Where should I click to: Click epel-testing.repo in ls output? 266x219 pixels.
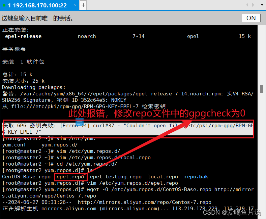tap(116, 177)
